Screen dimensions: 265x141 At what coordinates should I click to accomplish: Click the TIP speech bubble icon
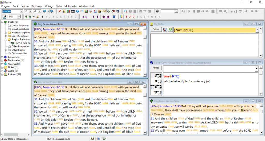[x=104, y=11]
